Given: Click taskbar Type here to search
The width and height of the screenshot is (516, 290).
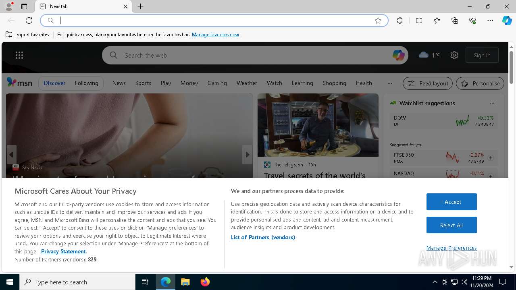Looking at the screenshot, I should (77, 282).
